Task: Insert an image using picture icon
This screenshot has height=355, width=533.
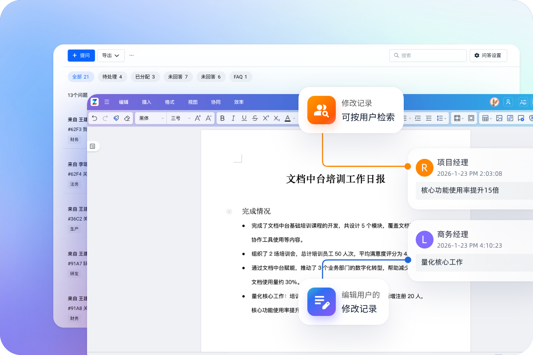Action: tap(499, 118)
